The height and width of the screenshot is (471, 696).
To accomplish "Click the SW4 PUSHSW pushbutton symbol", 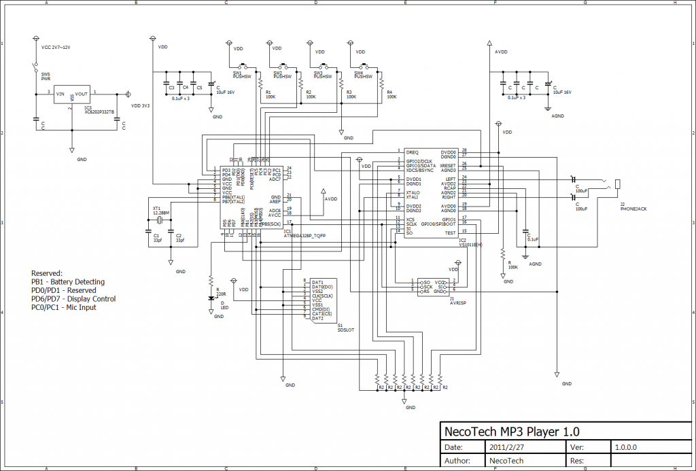I will (364, 67).
